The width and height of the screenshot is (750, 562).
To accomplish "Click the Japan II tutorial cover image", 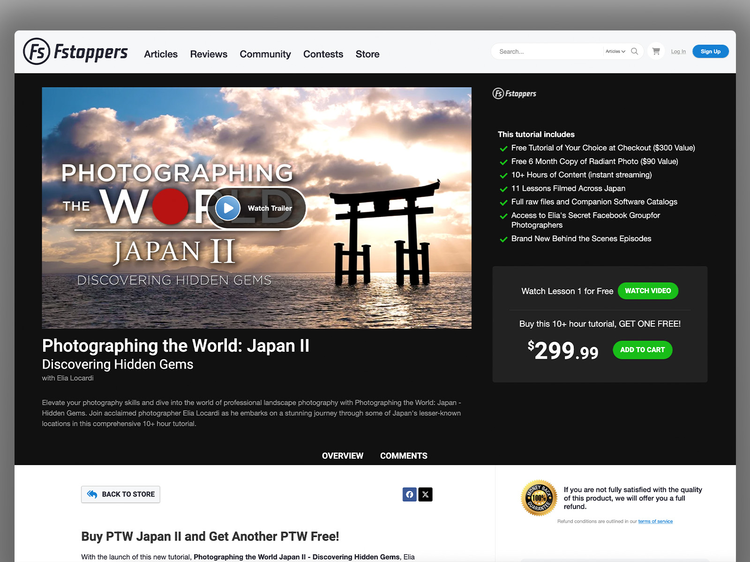I will point(257,208).
